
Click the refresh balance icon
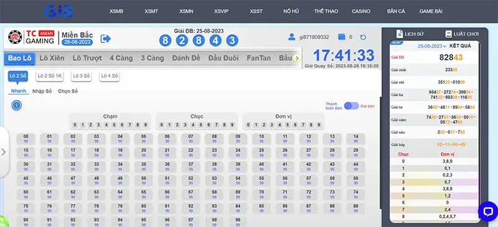tap(363, 37)
